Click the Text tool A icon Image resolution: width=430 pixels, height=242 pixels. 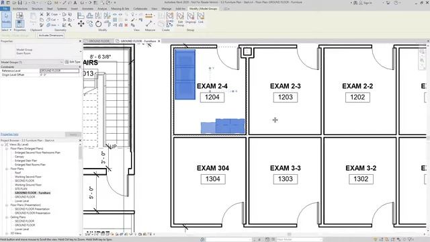pyautogui.click(x=75, y=3)
